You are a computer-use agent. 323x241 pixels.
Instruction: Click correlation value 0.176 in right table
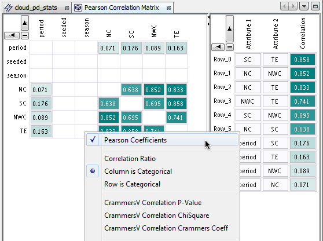point(303,143)
